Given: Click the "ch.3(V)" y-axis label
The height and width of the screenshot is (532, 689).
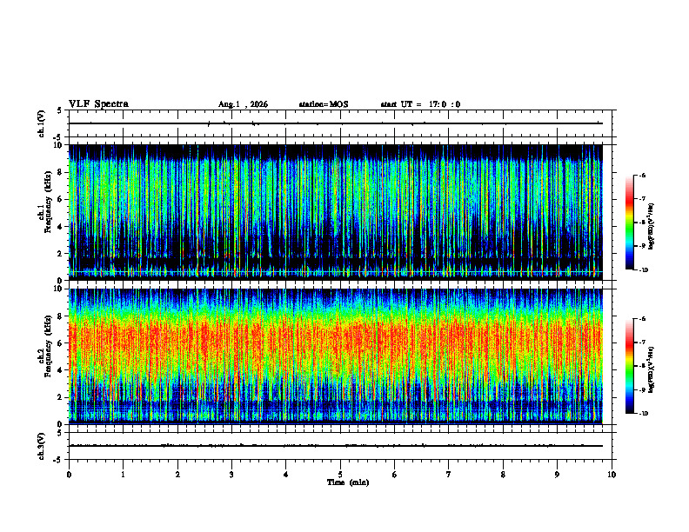Looking at the screenshot, I should [x=42, y=446].
